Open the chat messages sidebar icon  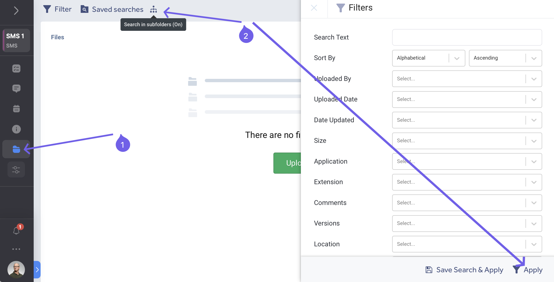[16, 89]
